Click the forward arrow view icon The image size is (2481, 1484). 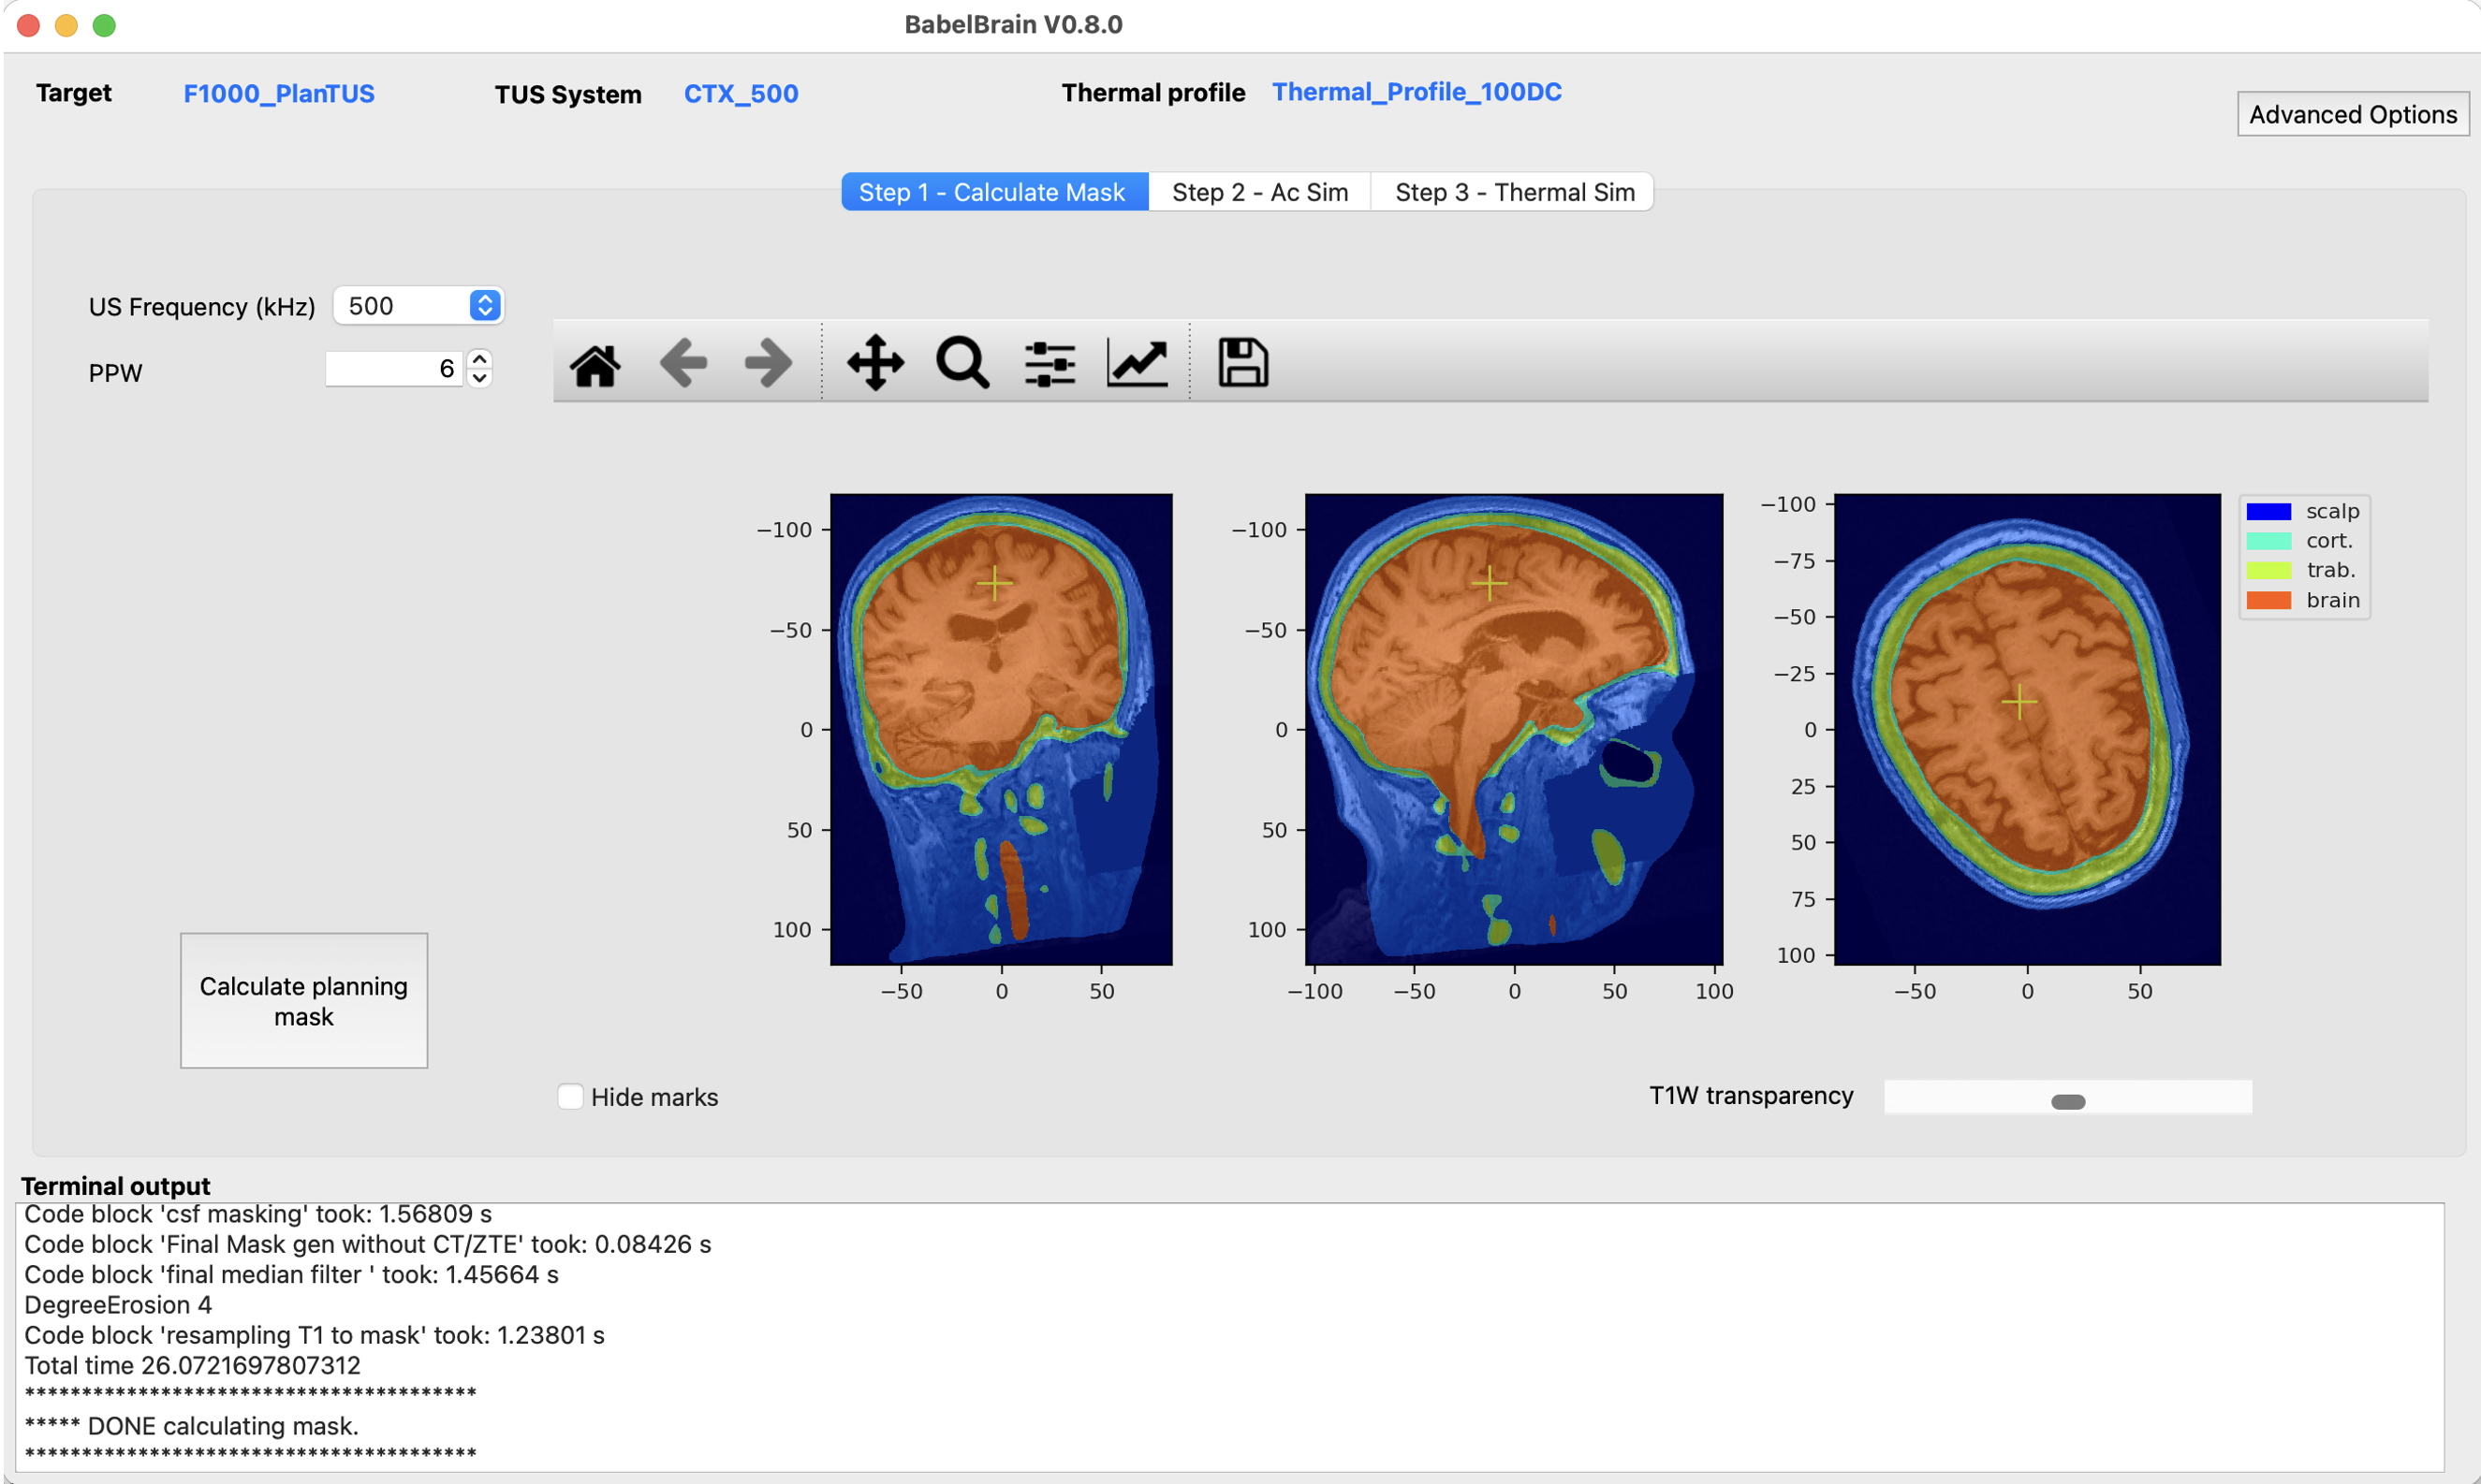tap(769, 363)
